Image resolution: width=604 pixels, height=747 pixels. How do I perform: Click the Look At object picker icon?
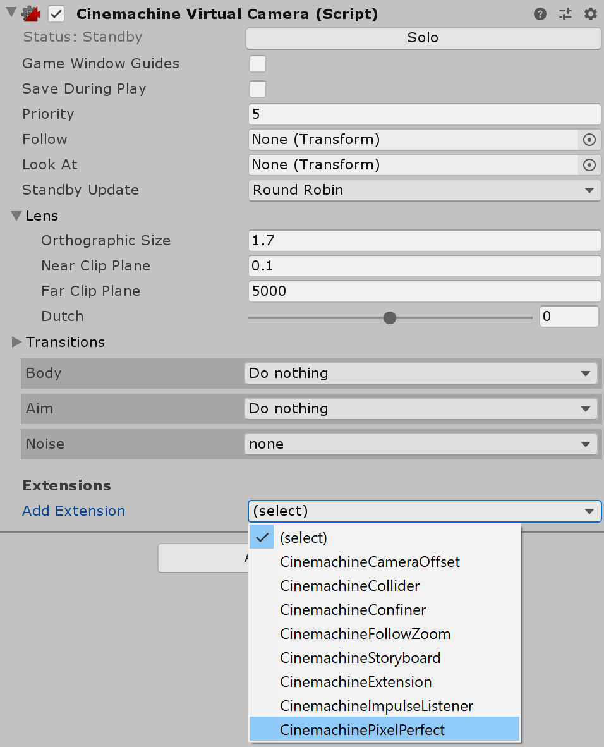(589, 165)
